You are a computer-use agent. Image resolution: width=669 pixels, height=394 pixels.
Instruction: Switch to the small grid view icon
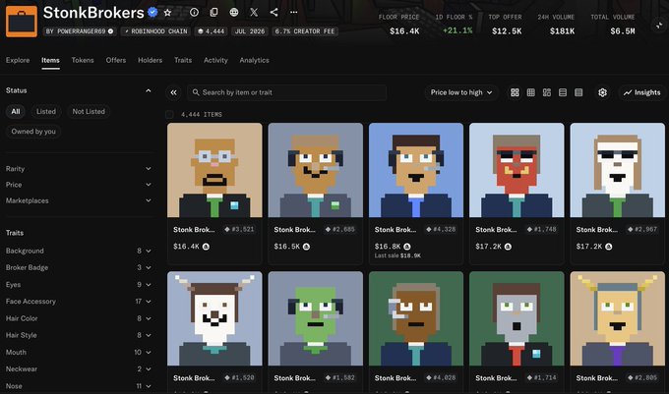point(530,92)
